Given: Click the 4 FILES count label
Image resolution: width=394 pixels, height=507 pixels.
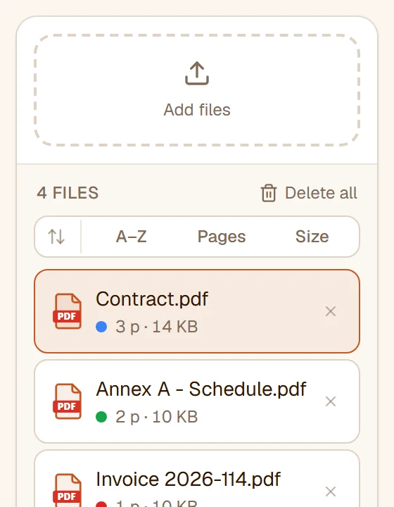Looking at the screenshot, I should (68, 193).
